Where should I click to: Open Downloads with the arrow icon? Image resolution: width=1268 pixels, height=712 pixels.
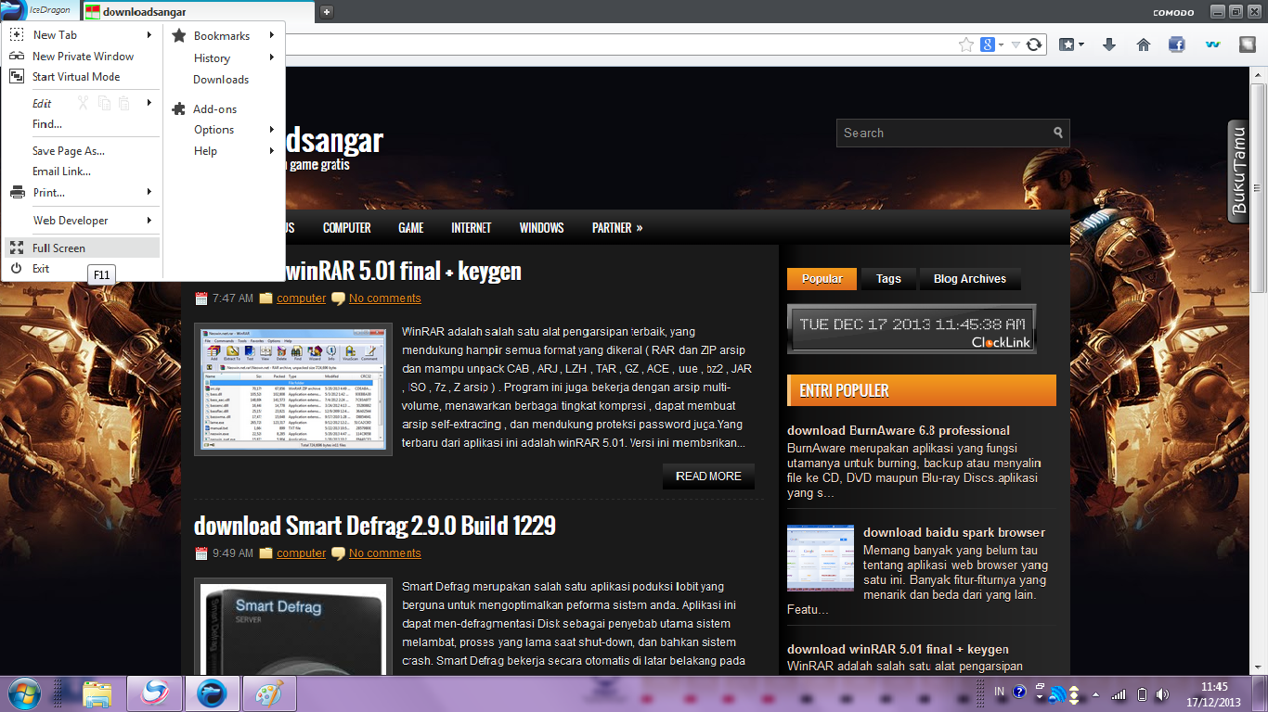[x=1109, y=44]
